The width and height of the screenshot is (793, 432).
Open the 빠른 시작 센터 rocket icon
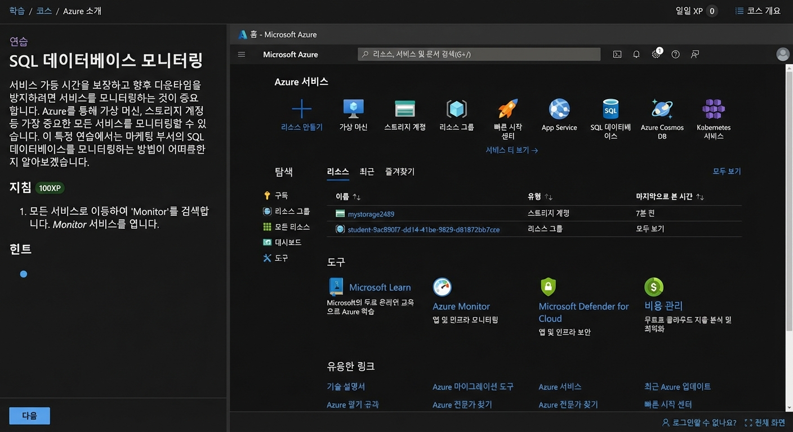[508, 109]
